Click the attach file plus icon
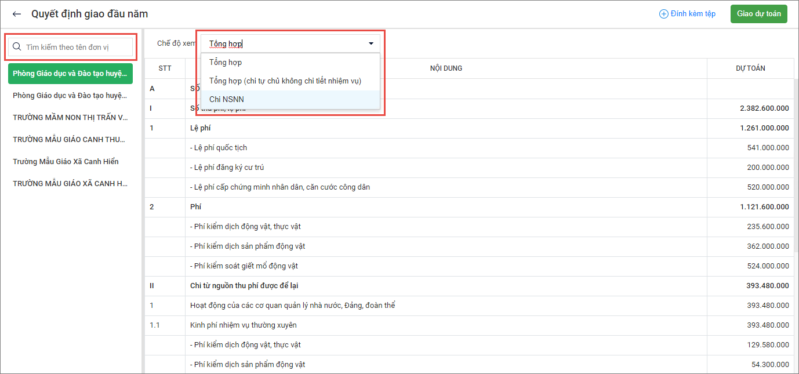The image size is (799, 374). coord(664,14)
